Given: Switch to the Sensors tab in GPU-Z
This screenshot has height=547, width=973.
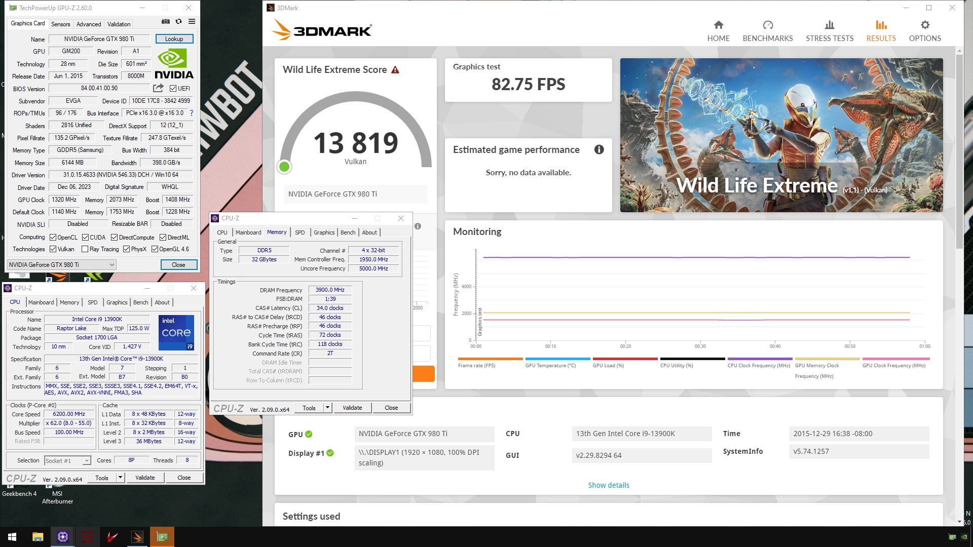Looking at the screenshot, I should pyautogui.click(x=60, y=24).
